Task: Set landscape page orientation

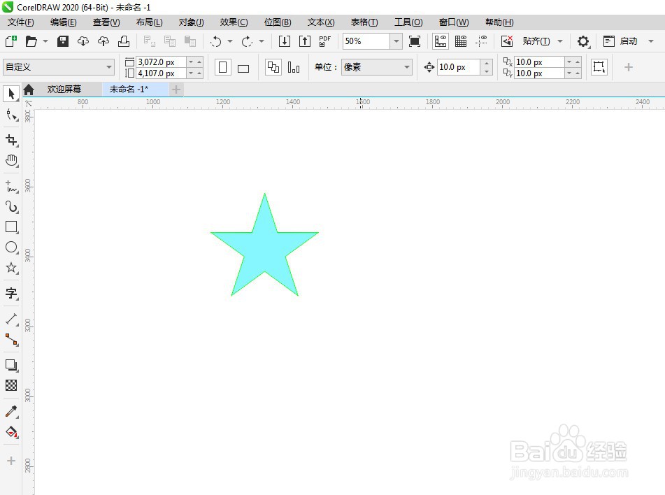Action: click(243, 68)
